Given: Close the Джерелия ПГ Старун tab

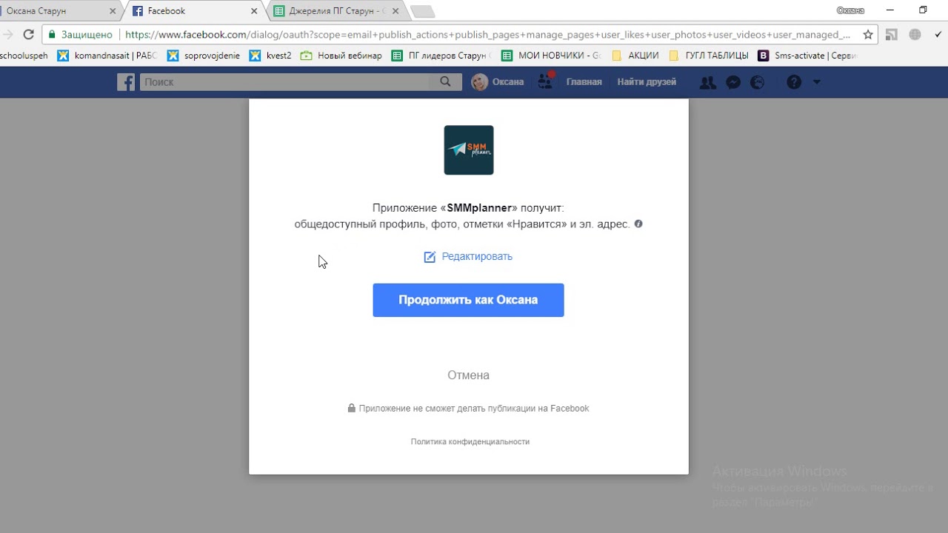Looking at the screenshot, I should [x=396, y=11].
